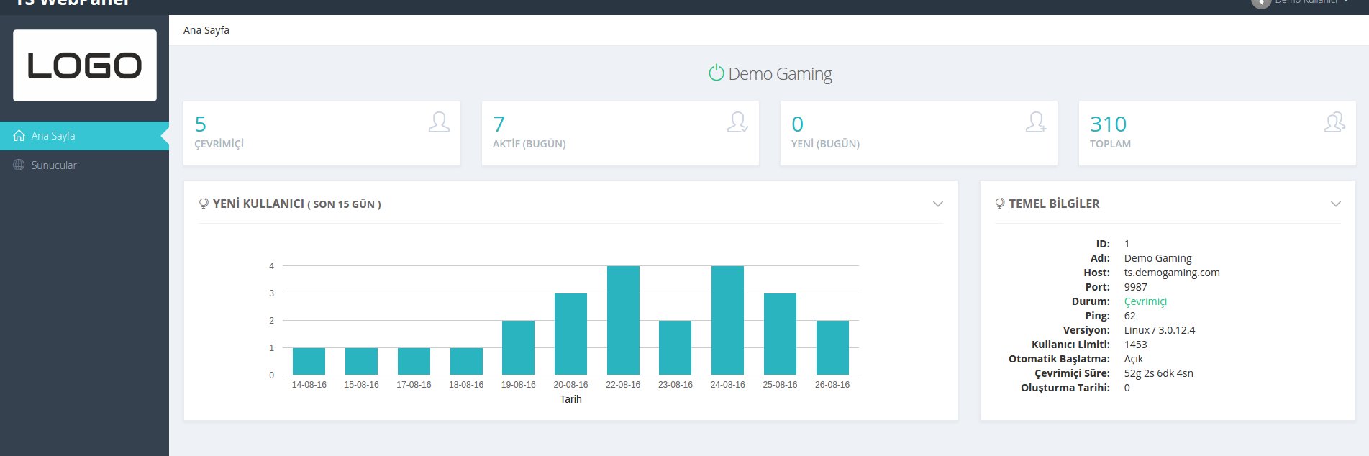
Task: Click the chart bar for 14-08-16
Action: tap(309, 362)
